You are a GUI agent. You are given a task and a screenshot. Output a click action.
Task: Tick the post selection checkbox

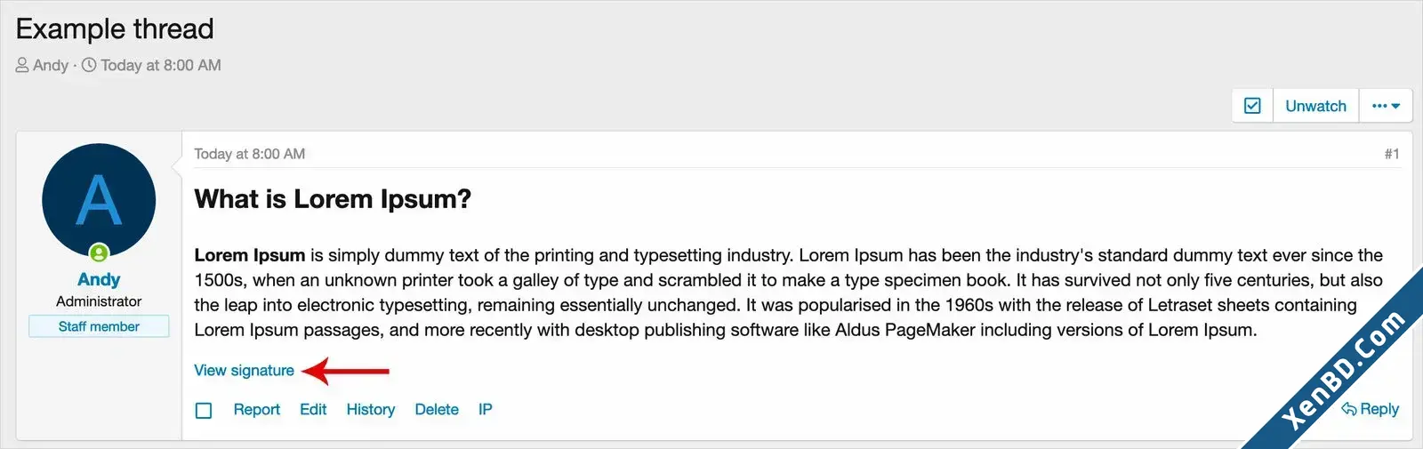pyautogui.click(x=204, y=410)
